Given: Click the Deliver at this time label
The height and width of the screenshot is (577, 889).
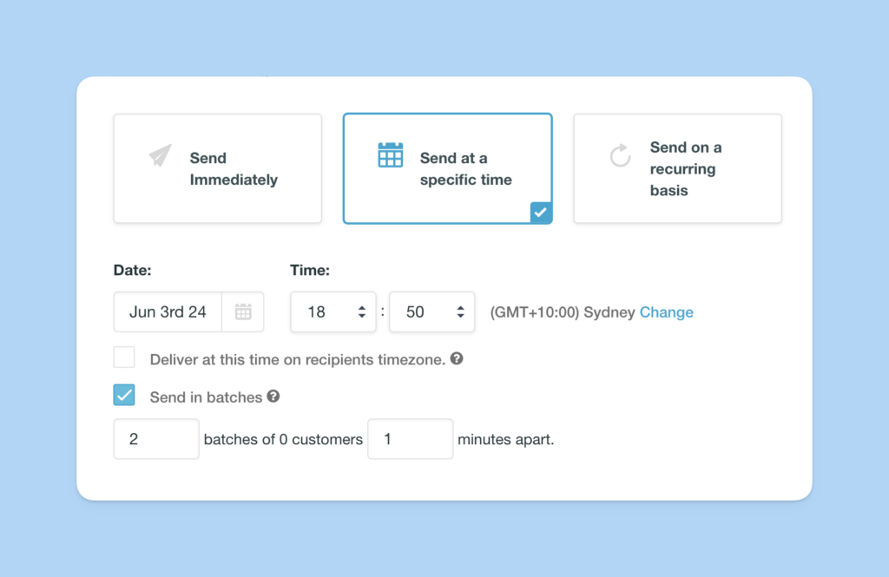Looking at the screenshot, I should [x=297, y=359].
